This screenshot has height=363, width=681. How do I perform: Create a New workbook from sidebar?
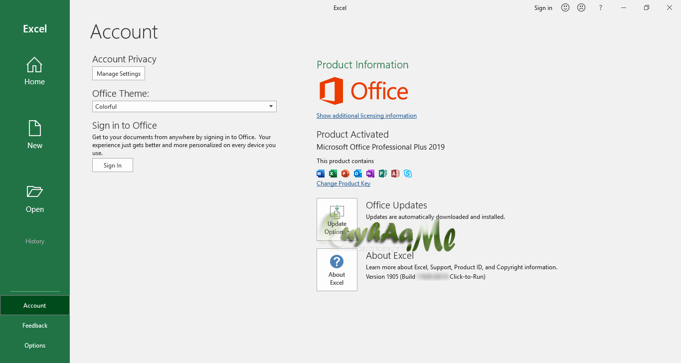point(35,135)
